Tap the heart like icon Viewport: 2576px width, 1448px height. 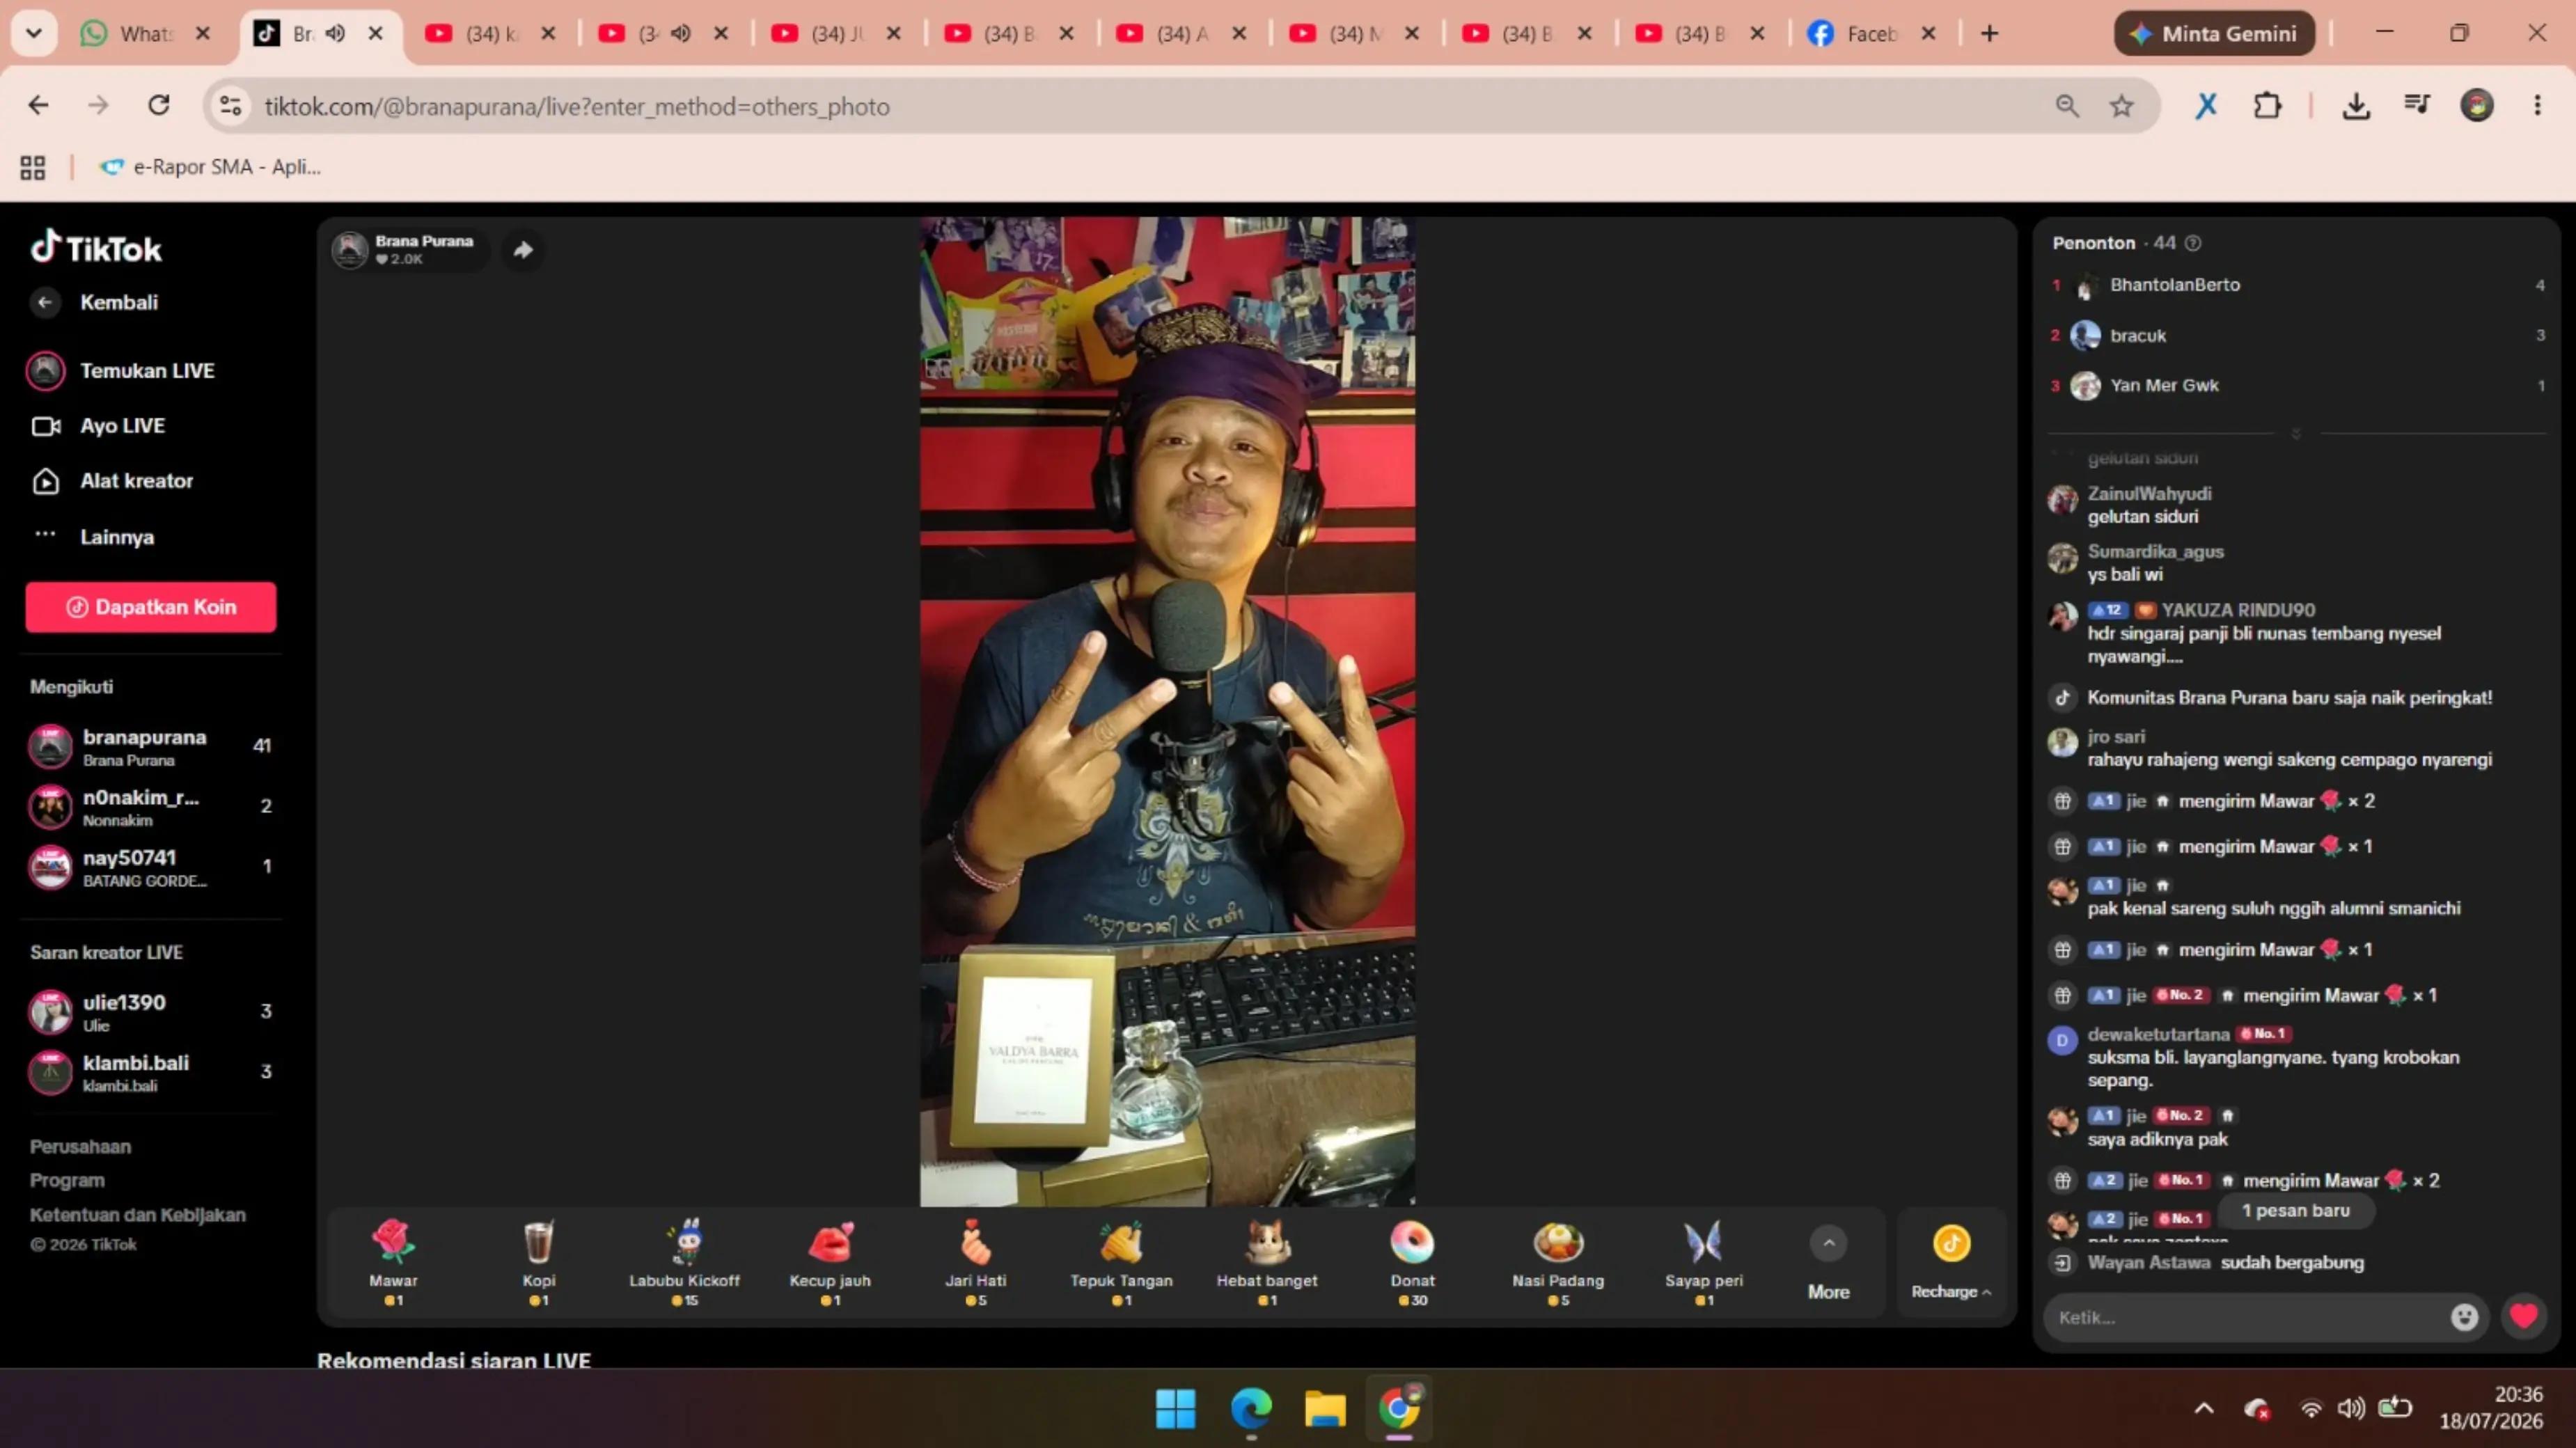[x=2523, y=1316]
